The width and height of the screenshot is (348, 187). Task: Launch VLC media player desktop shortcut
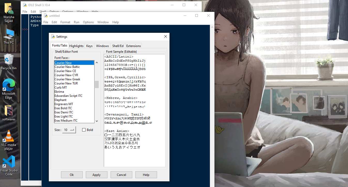(x=9, y=140)
